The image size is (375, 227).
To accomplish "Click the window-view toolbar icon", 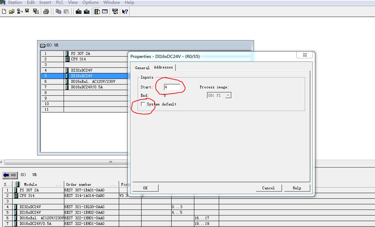I will tap(105, 11).
